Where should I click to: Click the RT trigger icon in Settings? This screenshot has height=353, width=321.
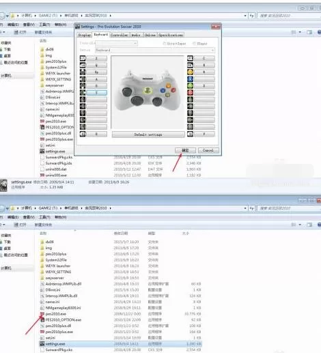190,59
